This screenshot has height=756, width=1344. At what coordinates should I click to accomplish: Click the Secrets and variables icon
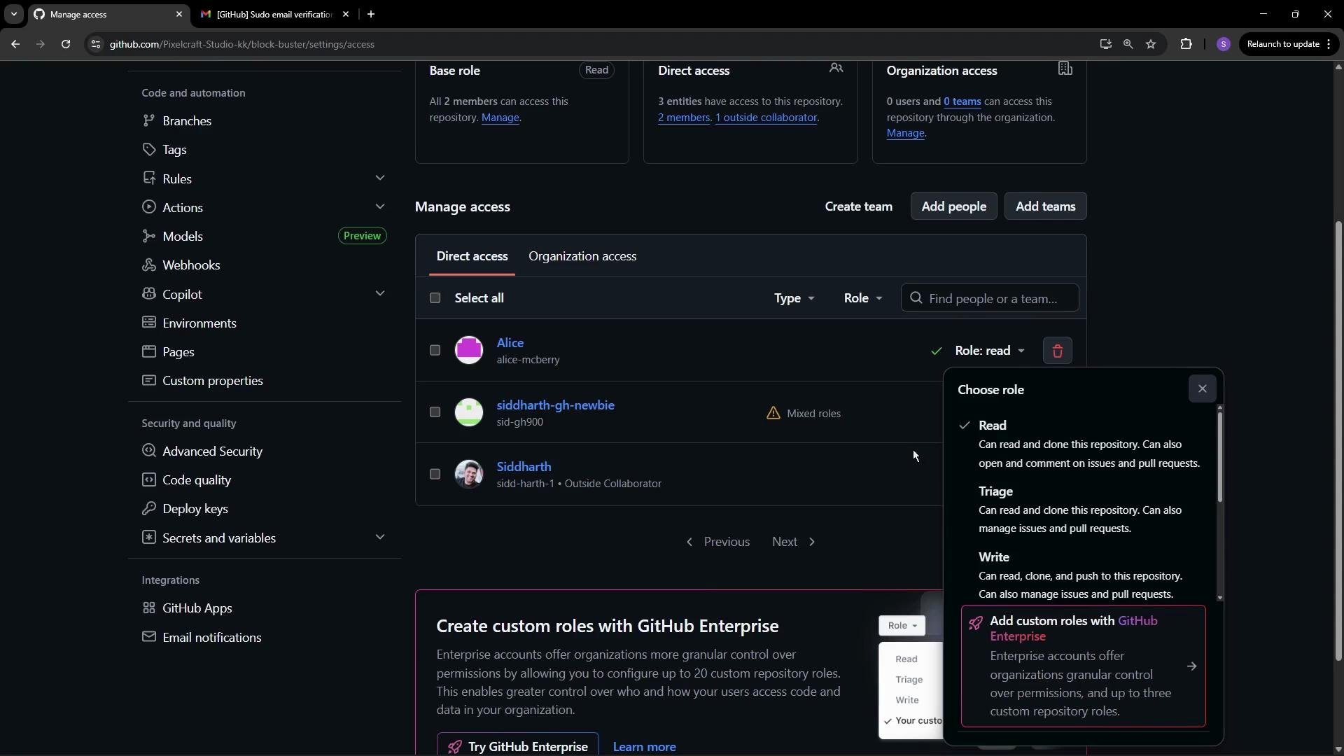click(x=148, y=538)
